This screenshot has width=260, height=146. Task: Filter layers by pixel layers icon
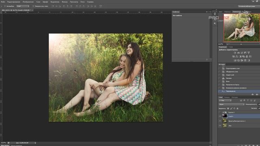241,101
